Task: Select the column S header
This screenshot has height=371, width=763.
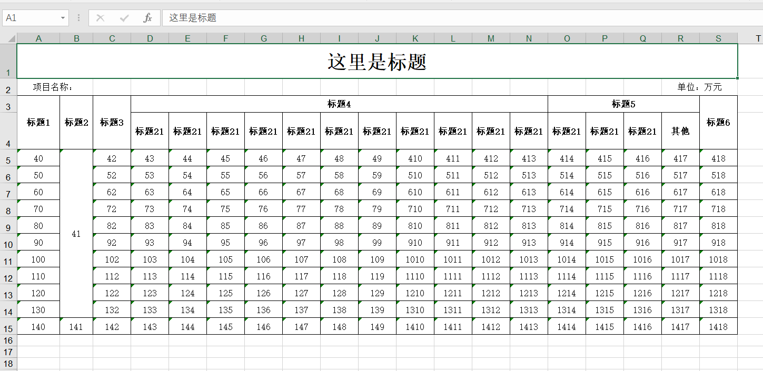Action: click(x=719, y=38)
